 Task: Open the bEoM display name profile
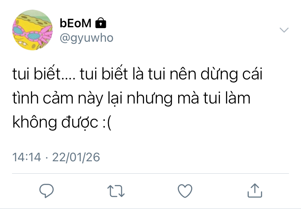tap(75, 23)
